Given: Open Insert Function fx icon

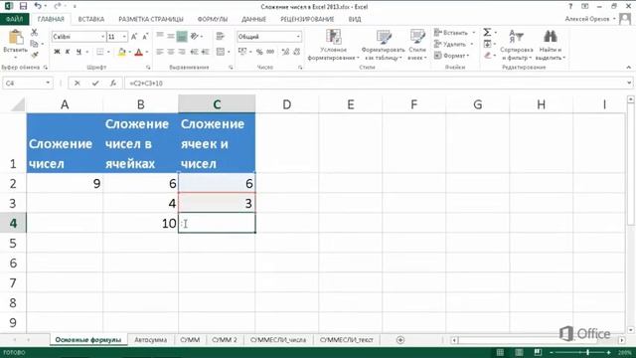Looking at the screenshot, I should point(113,84).
